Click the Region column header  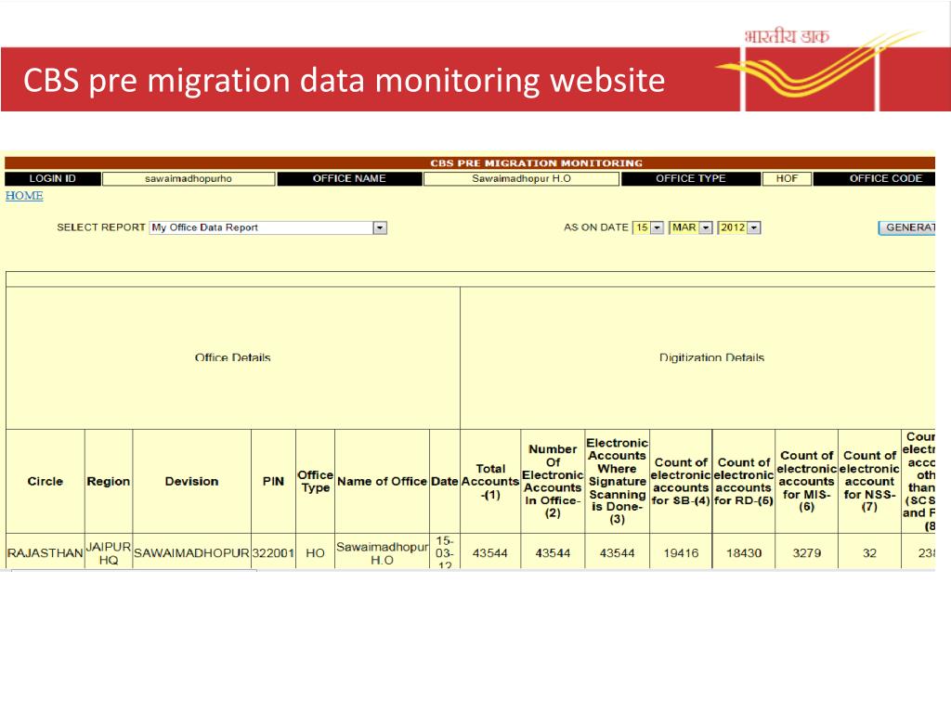(109, 482)
